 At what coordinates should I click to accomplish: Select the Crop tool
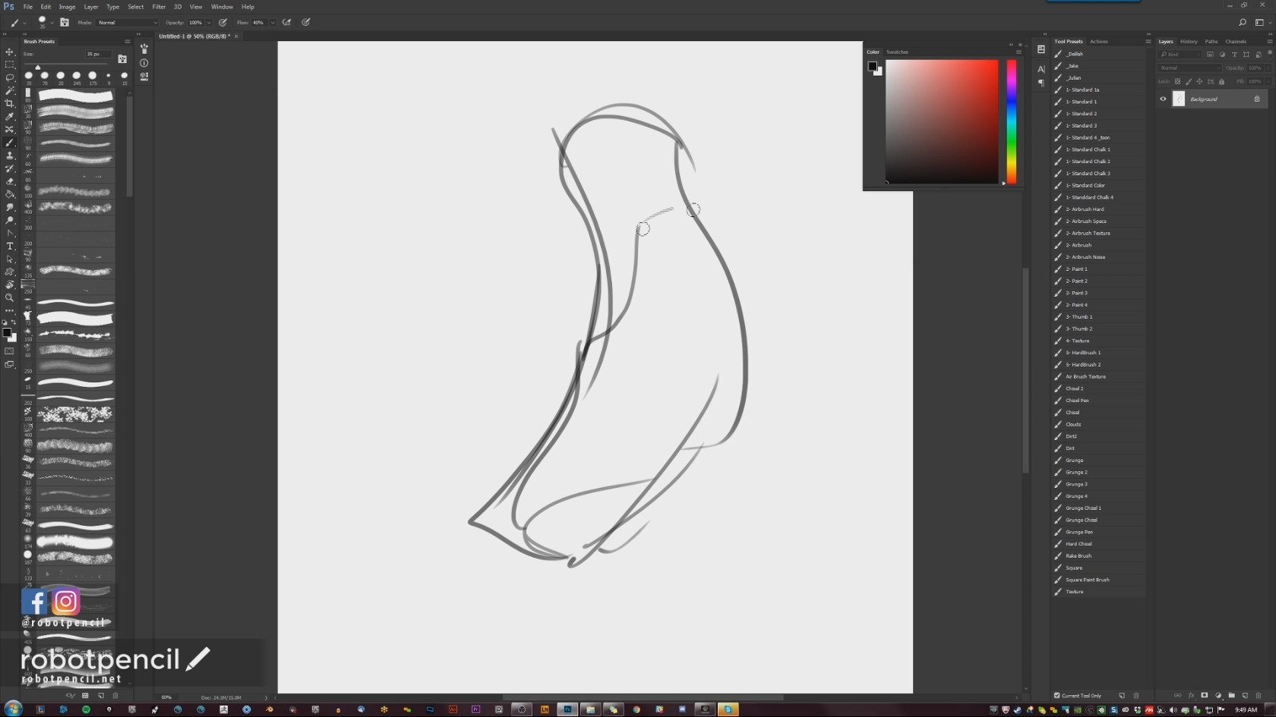[10, 104]
